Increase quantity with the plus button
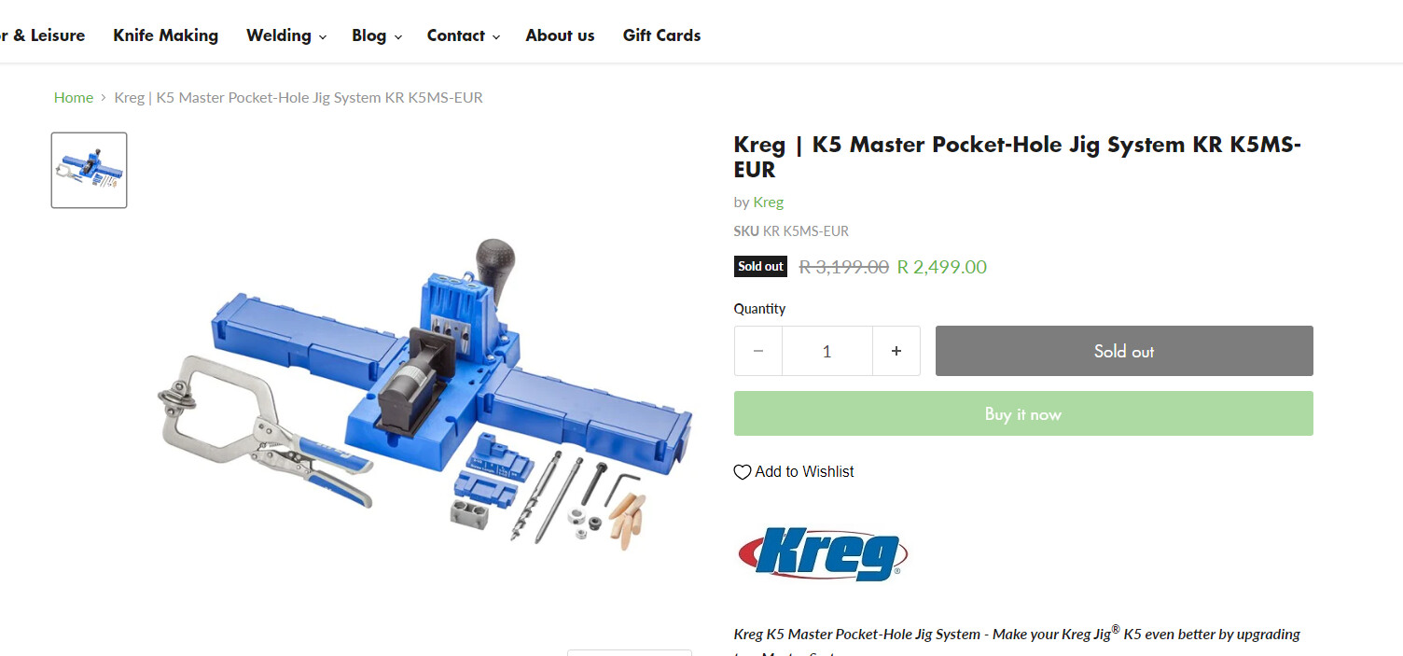 [x=896, y=351]
